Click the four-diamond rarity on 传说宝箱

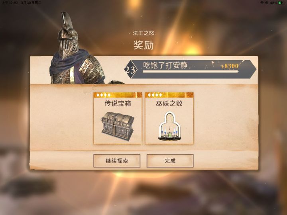pos(104,95)
